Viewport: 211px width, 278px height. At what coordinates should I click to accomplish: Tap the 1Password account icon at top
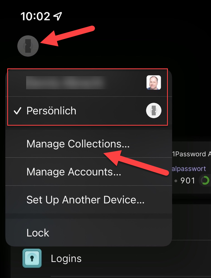(28, 46)
